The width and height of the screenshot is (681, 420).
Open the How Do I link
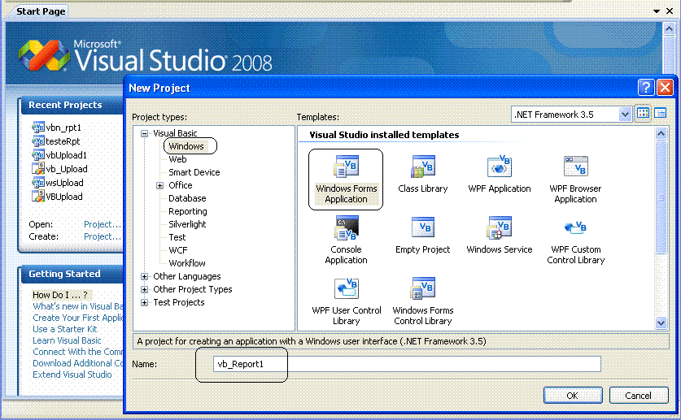pos(60,295)
